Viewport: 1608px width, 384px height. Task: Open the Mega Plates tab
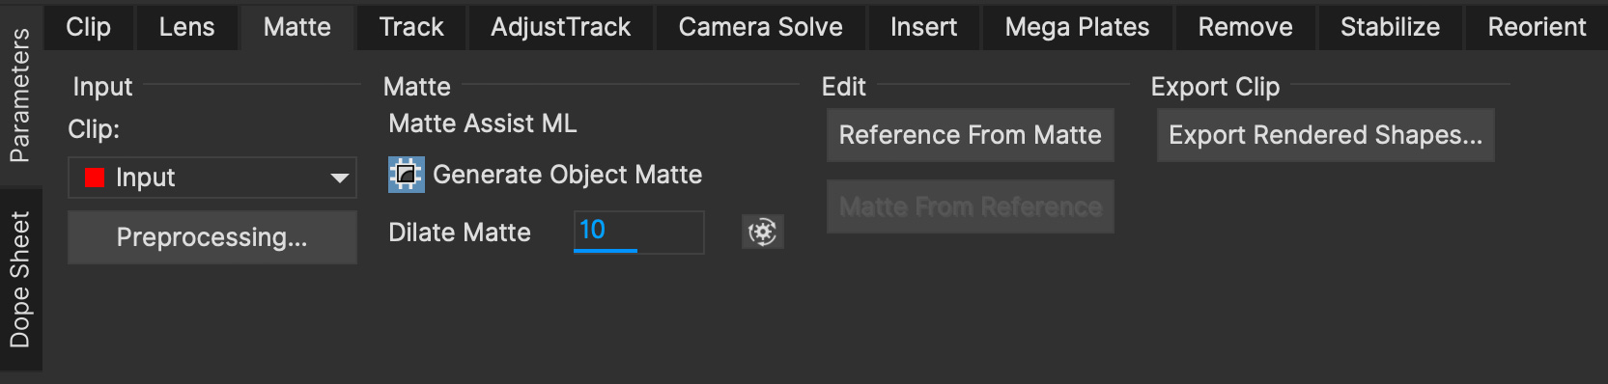1078,27
